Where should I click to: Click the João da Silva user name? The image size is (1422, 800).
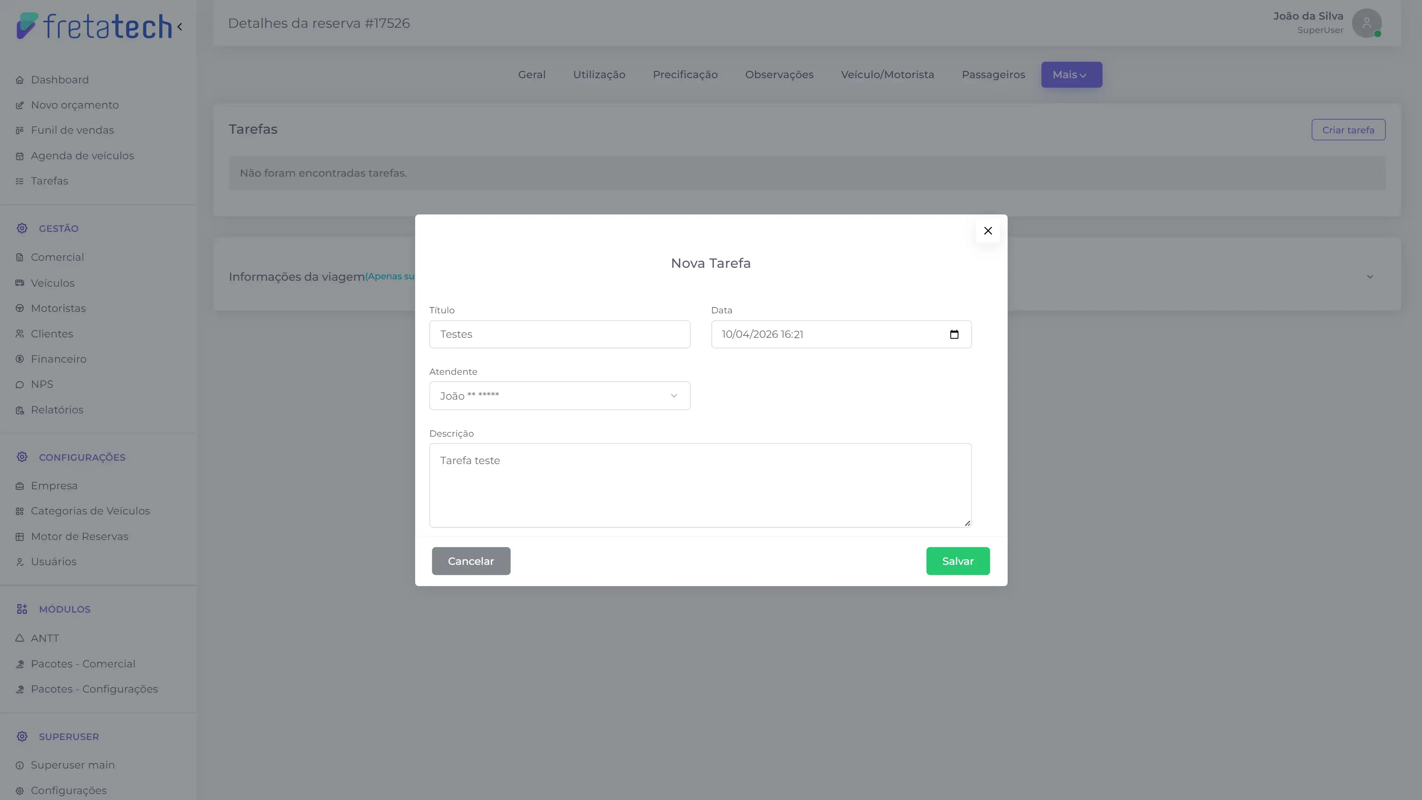pyautogui.click(x=1308, y=16)
